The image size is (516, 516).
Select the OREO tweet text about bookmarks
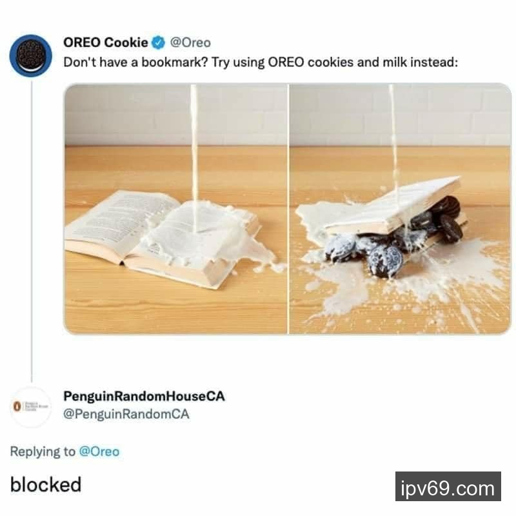(x=261, y=62)
